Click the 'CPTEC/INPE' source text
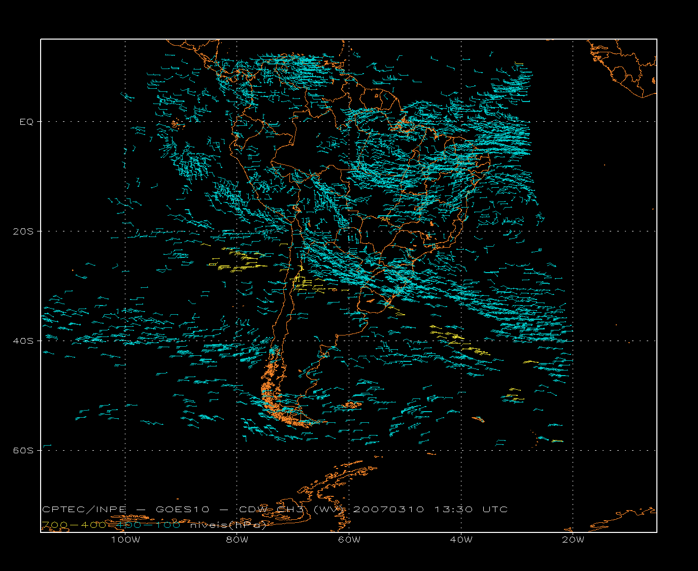 [84, 509]
